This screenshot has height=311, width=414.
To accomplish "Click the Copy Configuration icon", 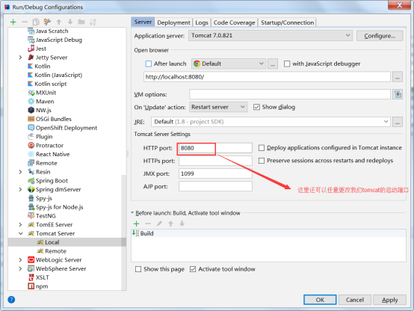I will pyautogui.click(x=36, y=22).
